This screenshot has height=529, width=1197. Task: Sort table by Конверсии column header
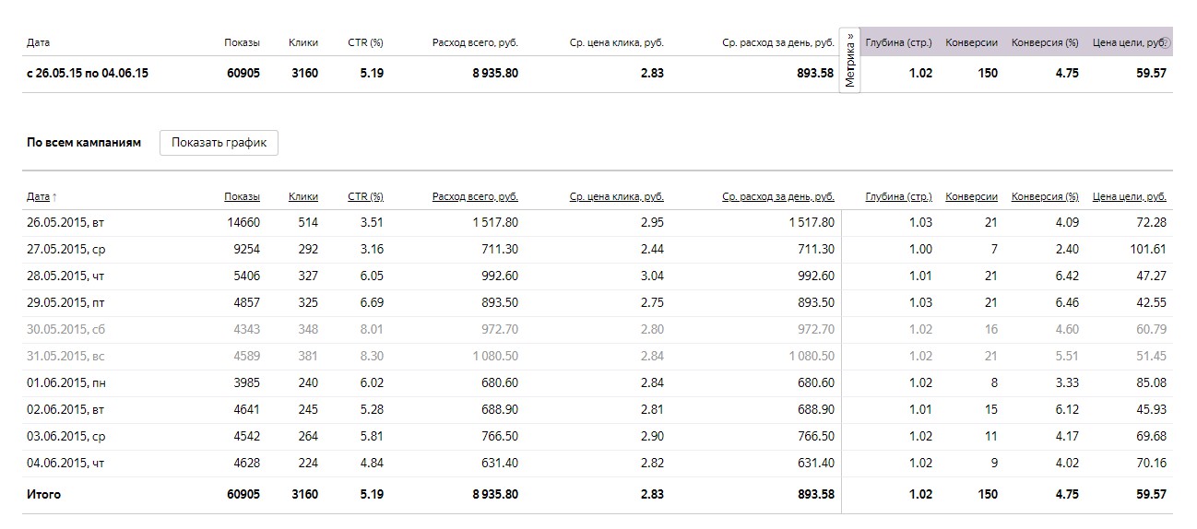click(971, 196)
